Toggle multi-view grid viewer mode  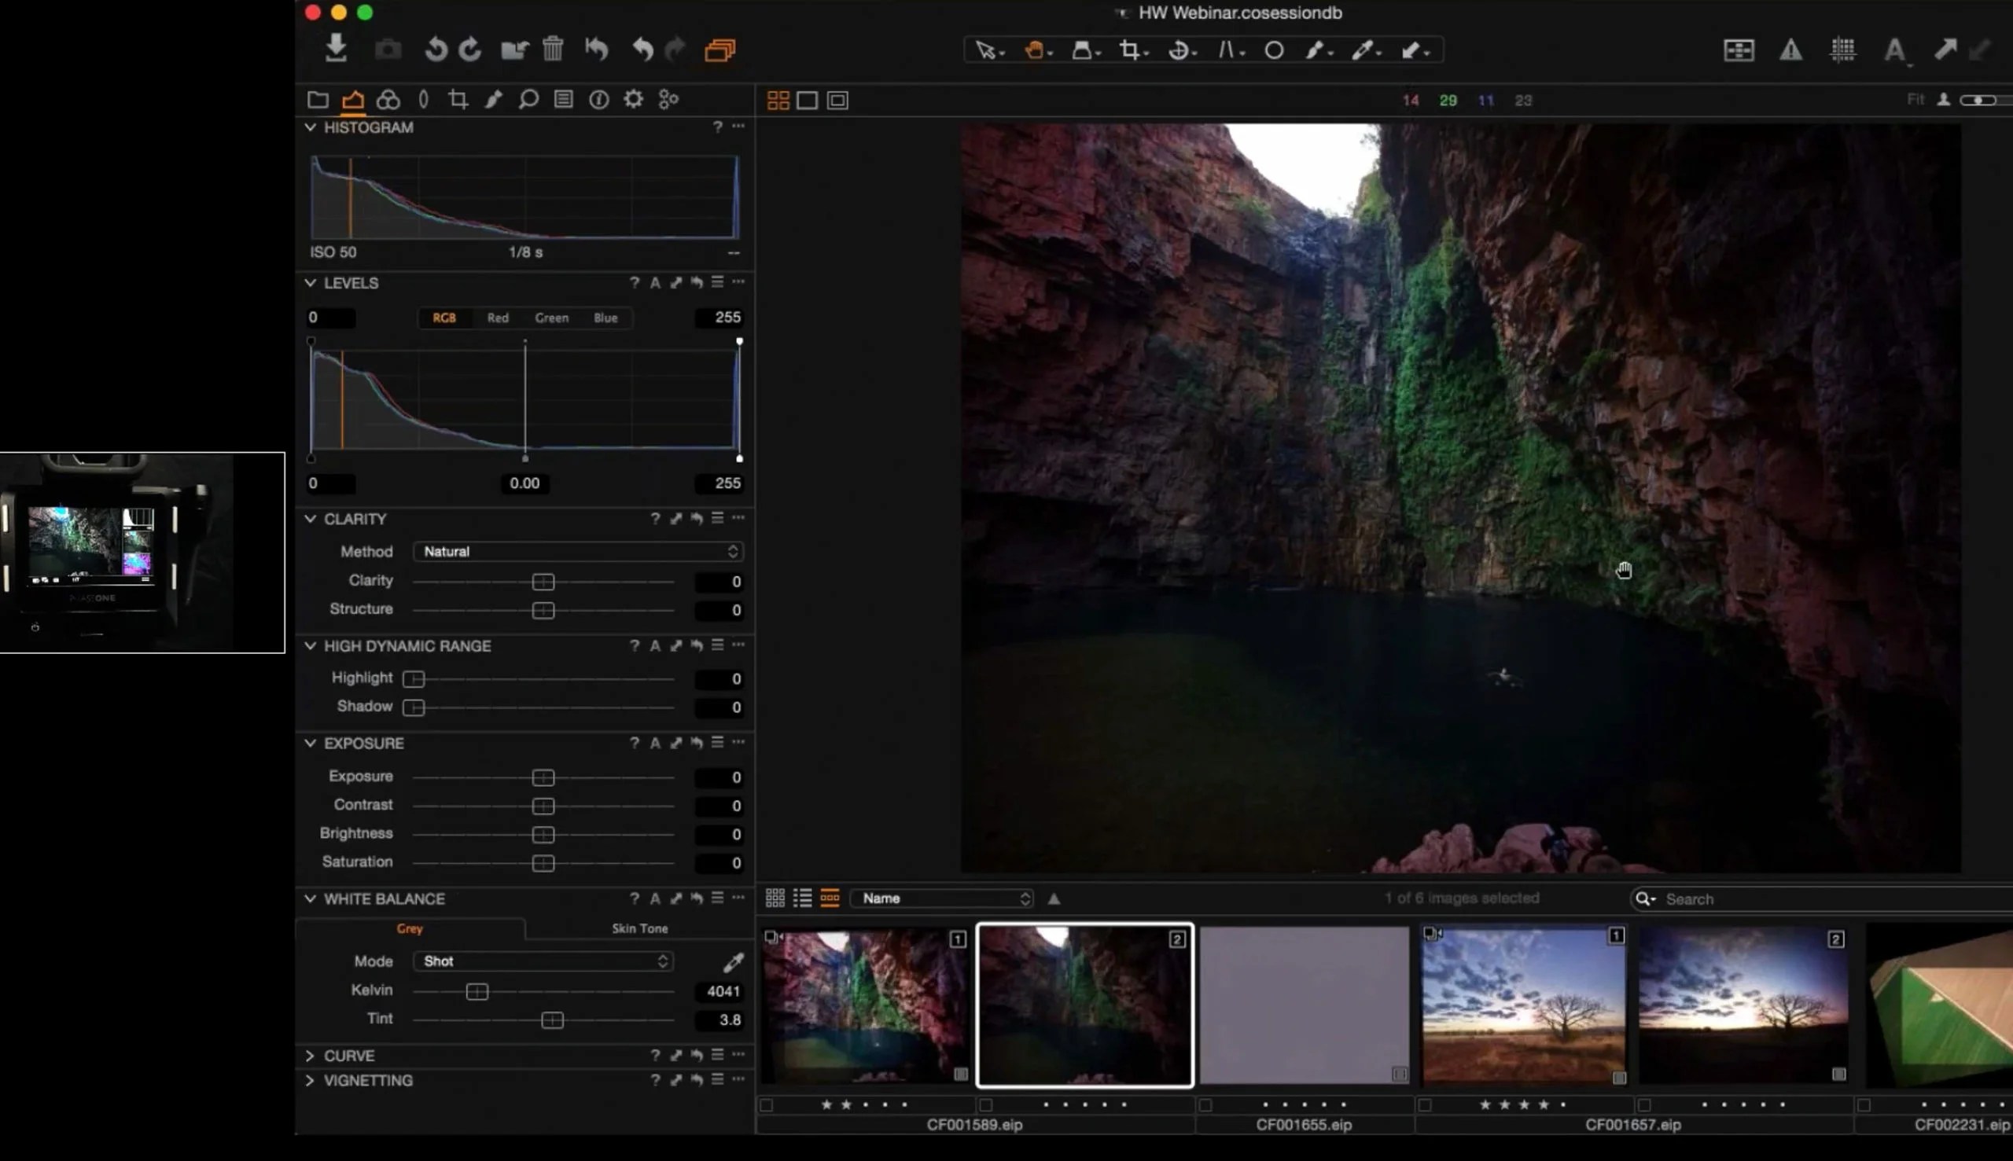coord(778,101)
